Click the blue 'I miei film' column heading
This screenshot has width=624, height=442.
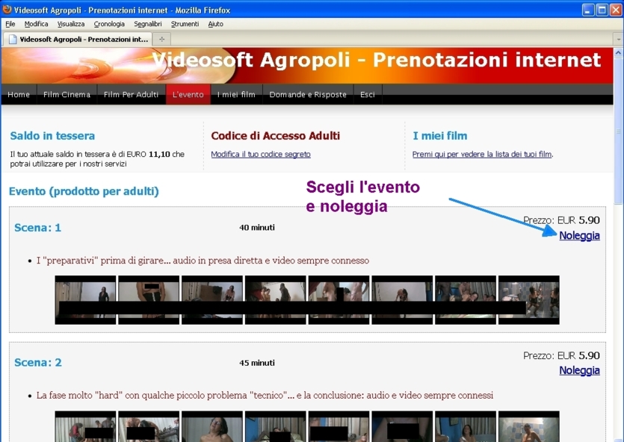coord(439,136)
